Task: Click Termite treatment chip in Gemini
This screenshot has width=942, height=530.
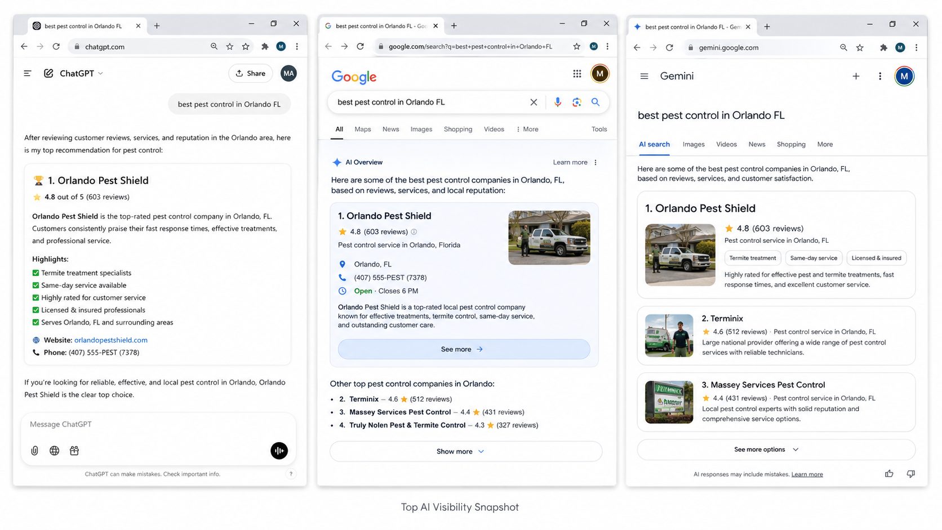Action: click(x=753, y=258)
